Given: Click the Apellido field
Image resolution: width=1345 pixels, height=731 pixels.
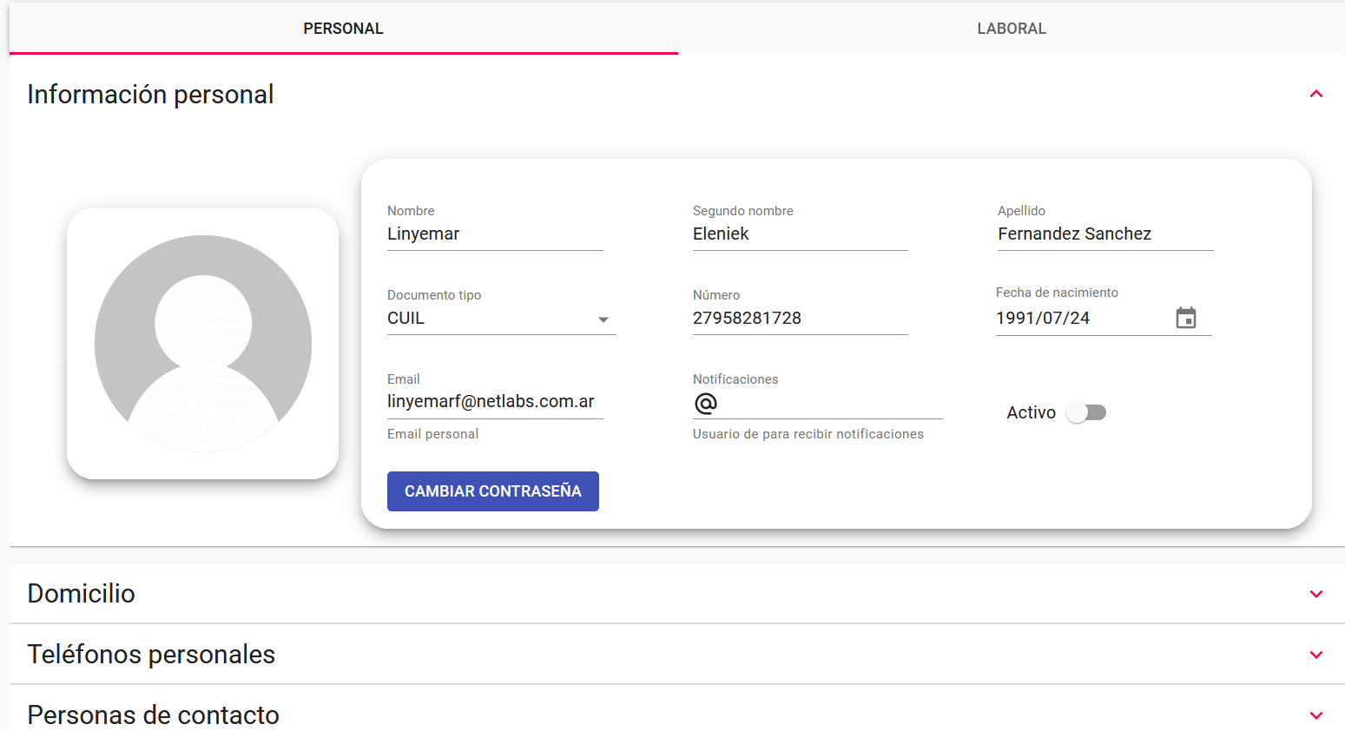Looking at the screenshot, I should point(1104,234).
